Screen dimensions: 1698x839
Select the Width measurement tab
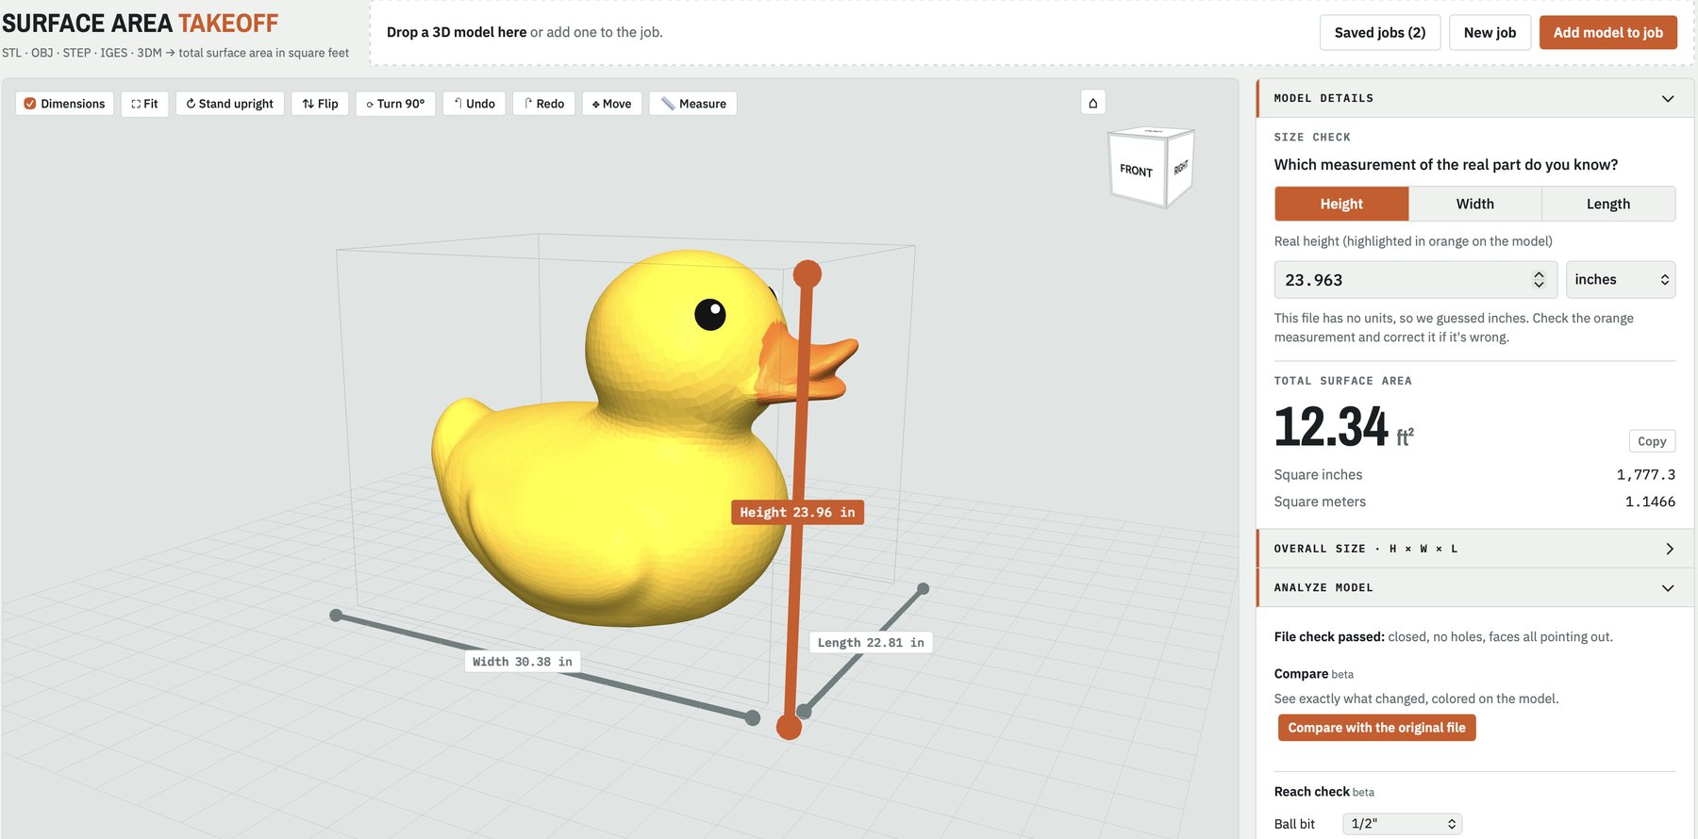point(1475,204)
